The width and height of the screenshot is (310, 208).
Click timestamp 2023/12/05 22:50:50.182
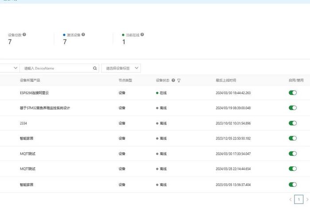[233, 138]
